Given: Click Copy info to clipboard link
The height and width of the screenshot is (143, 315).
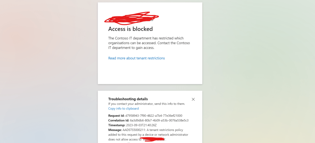Looking at the screenshot, I should [123, 108].
